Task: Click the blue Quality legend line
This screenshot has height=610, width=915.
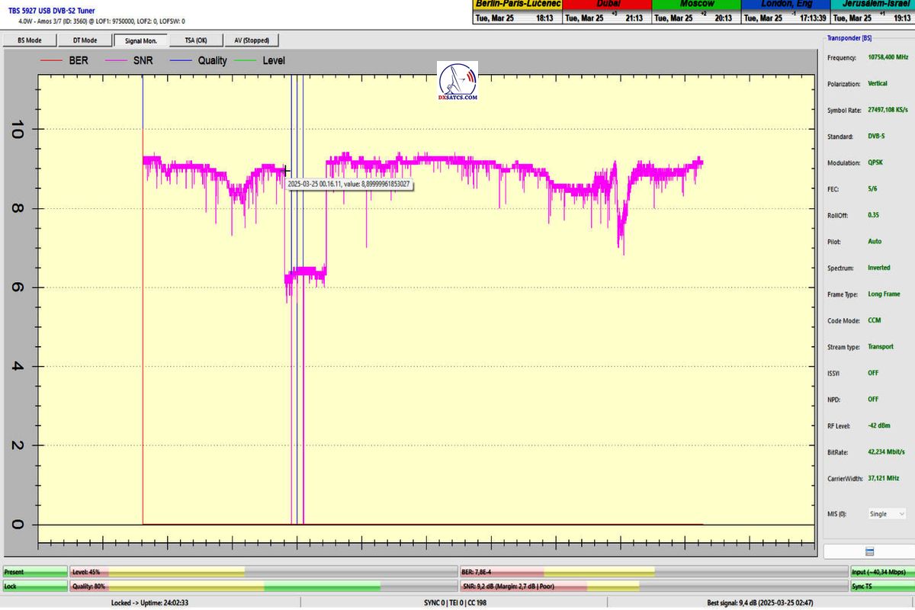Action: coord(183,60)
